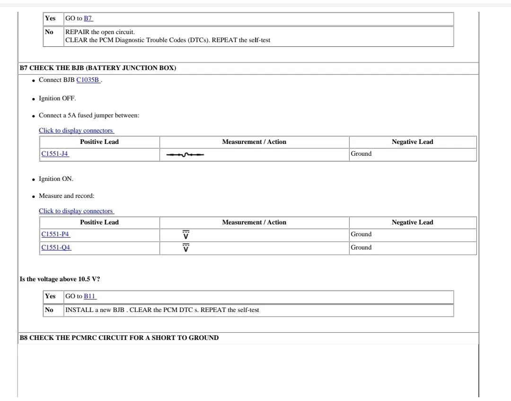The width and height of the screenshot is (511, 401).
Task: Open the C1551-J4 pin link
Action: point(55,154)
